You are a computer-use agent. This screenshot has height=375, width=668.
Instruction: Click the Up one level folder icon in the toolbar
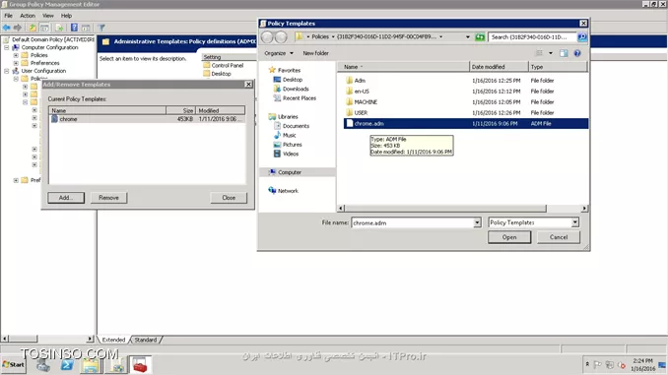pyautogui.click(x=33, y=28)
